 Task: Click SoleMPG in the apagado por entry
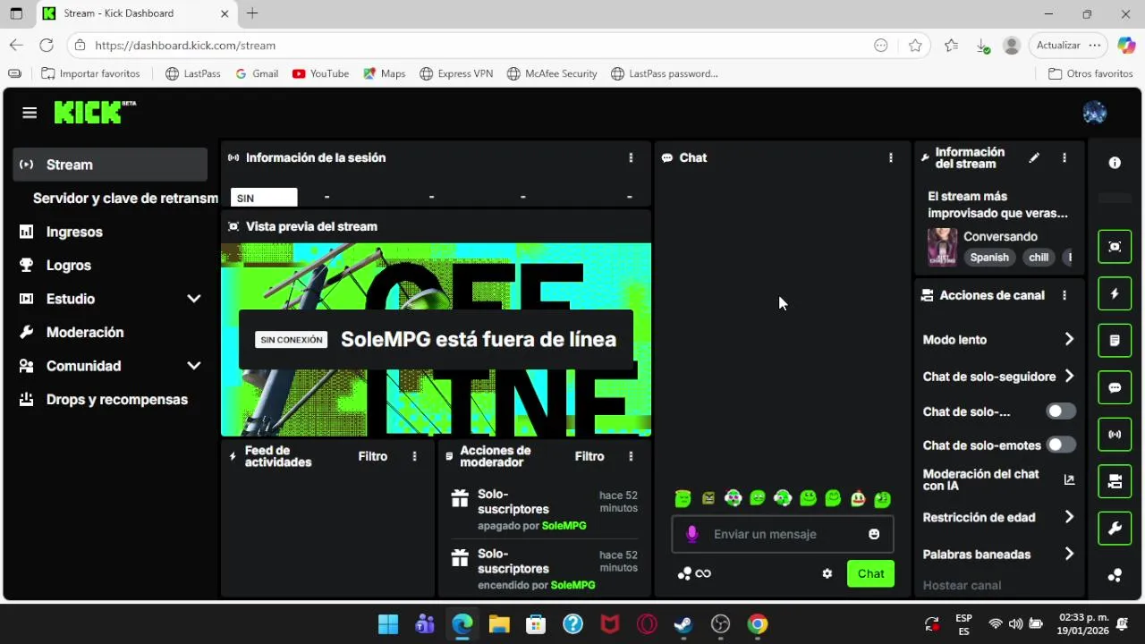[564, 526]
